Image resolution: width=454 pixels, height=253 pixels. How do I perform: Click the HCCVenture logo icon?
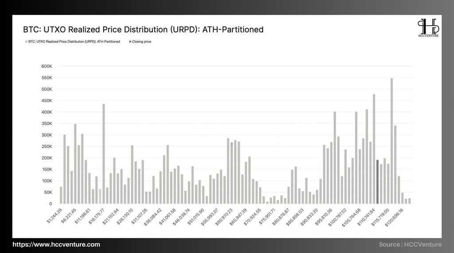tap(428, 28)
